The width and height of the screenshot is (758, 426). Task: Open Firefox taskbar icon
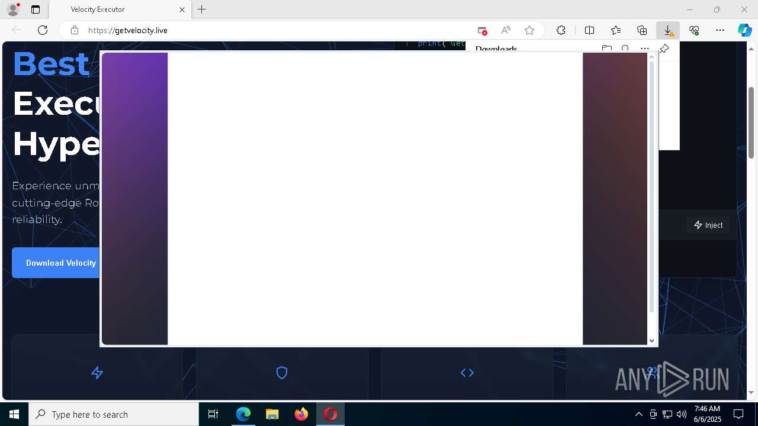pyautogui.click(x=301, y=414)
